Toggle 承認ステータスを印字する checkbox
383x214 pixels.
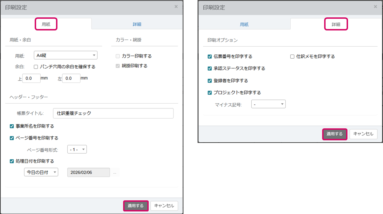(210, 69)
